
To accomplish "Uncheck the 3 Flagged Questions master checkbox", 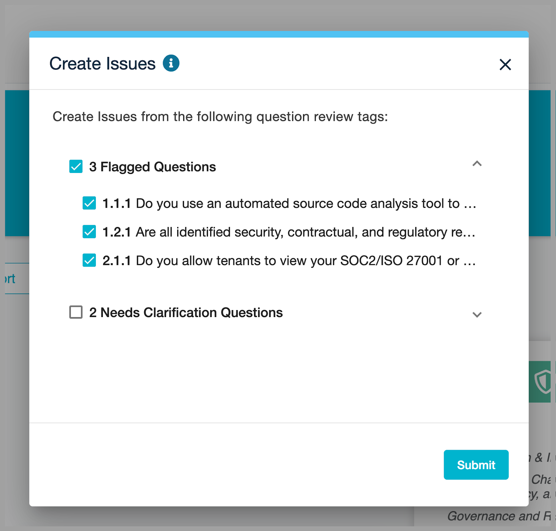I will 76,167.
